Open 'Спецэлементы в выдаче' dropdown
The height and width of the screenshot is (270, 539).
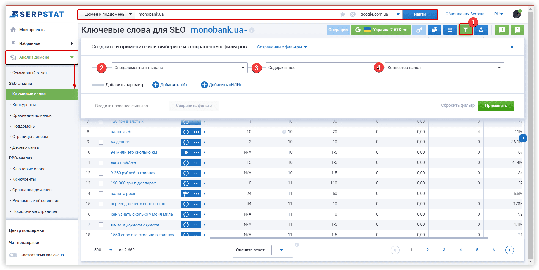(179, 68)
